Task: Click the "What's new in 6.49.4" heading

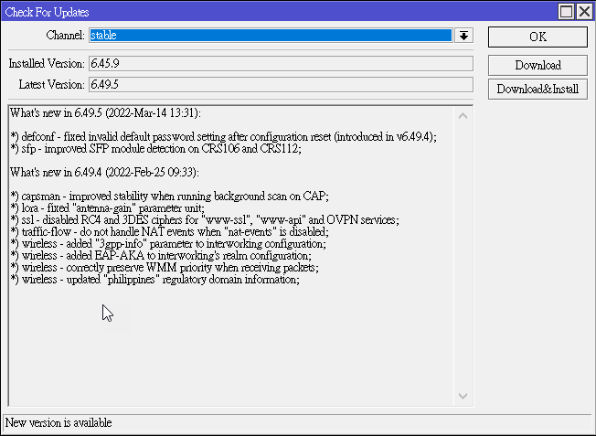Action: pyautogui.click(x=104, y=173)
